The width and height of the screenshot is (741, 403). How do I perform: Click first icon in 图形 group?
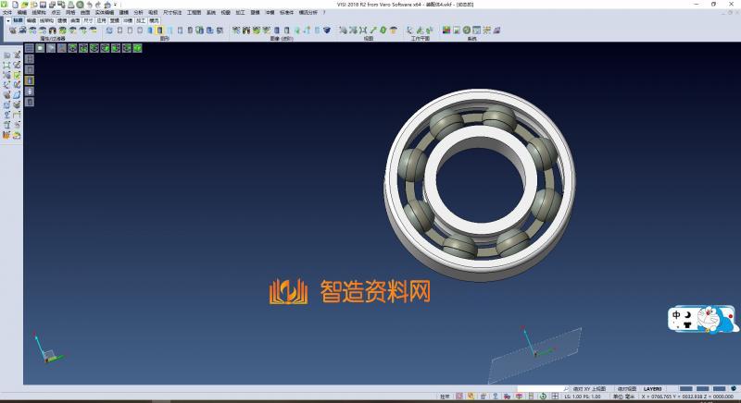[109, 31]
